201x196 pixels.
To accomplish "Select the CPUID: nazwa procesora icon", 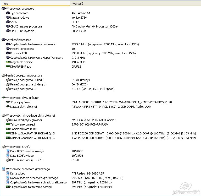I will click(x=8, y=26).
